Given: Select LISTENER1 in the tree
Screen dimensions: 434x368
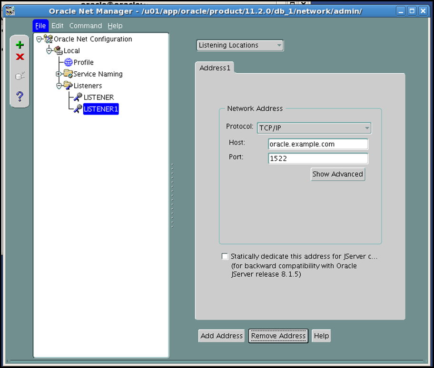Looking at the screenshot, I should 101,109.
